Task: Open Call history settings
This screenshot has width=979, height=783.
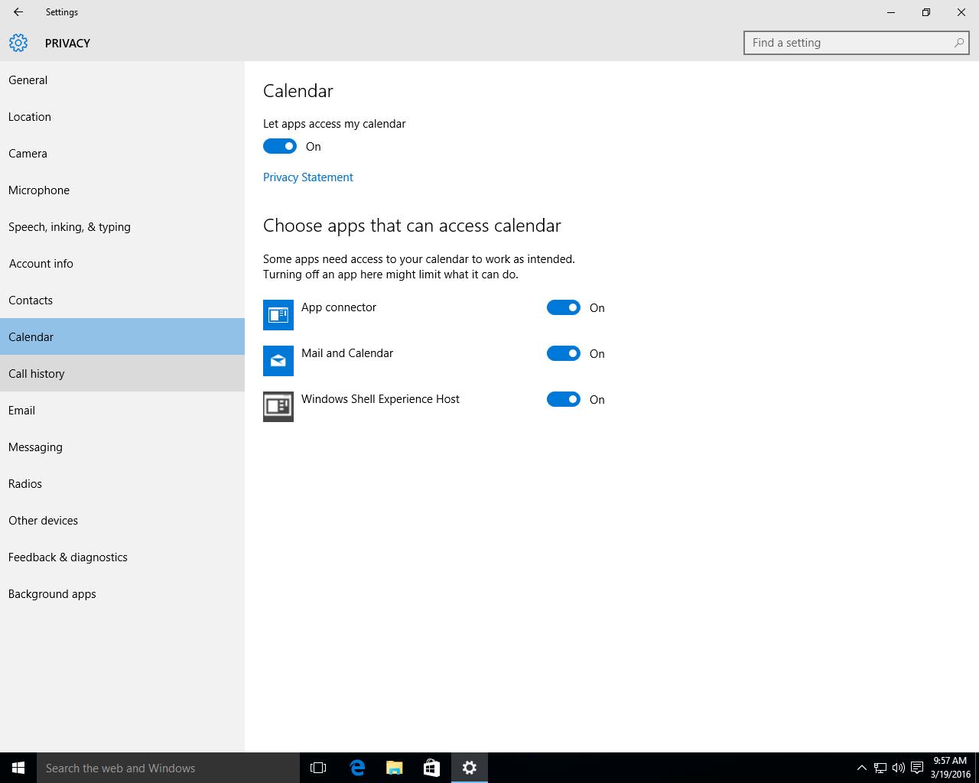Action: (x=122, y=373)
